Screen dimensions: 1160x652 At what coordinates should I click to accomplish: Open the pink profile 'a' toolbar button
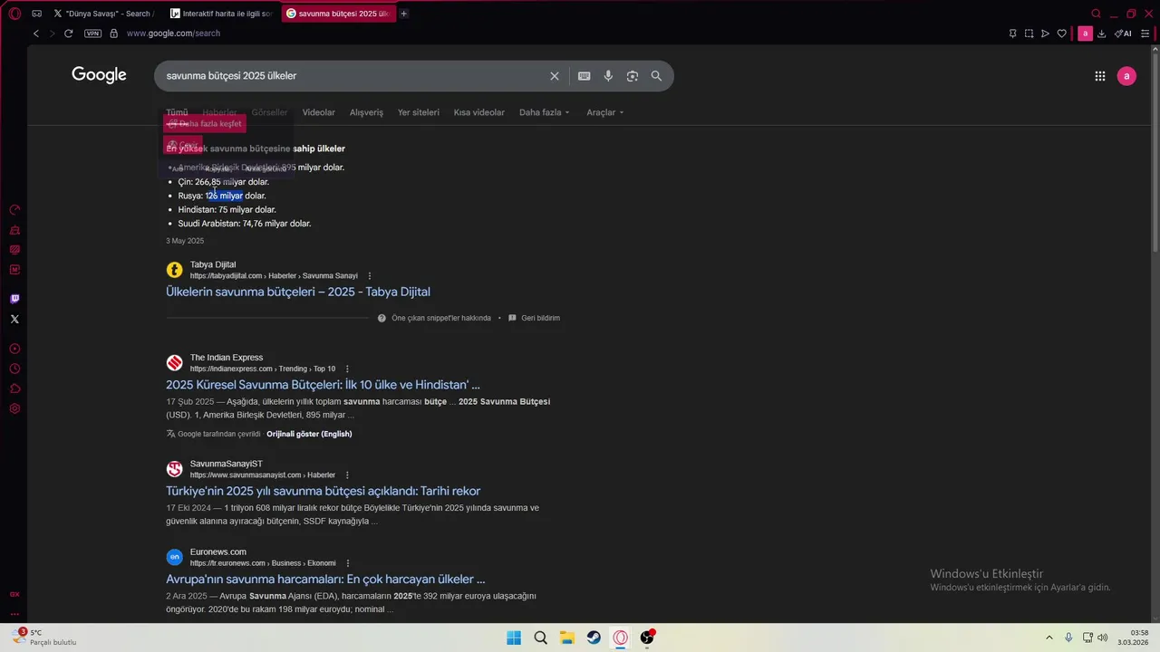[1085, 34]
